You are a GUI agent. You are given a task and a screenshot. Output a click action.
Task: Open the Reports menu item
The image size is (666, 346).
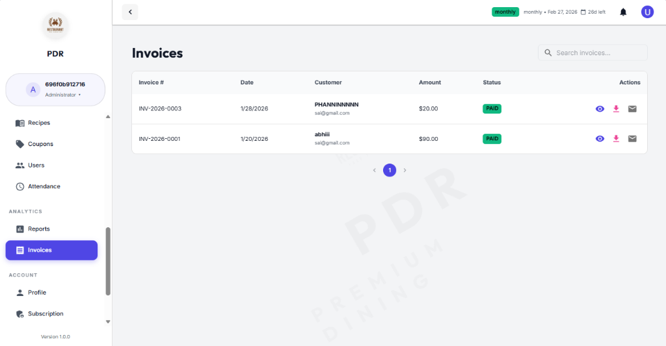[x=51, y=229]
